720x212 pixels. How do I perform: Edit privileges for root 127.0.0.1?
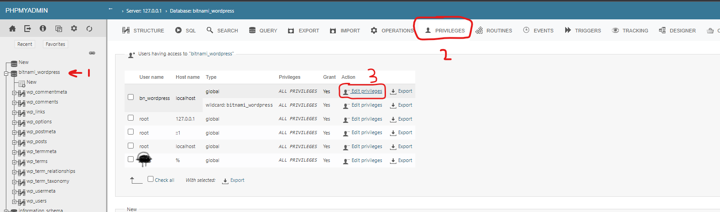362,119
